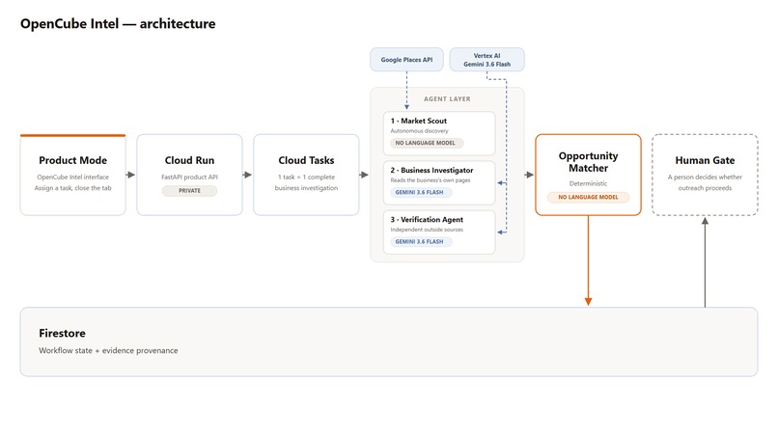Click NO LANGUAGE MODEL badge under Market Scout
This screenshot has width=778, height=437.
426,143
